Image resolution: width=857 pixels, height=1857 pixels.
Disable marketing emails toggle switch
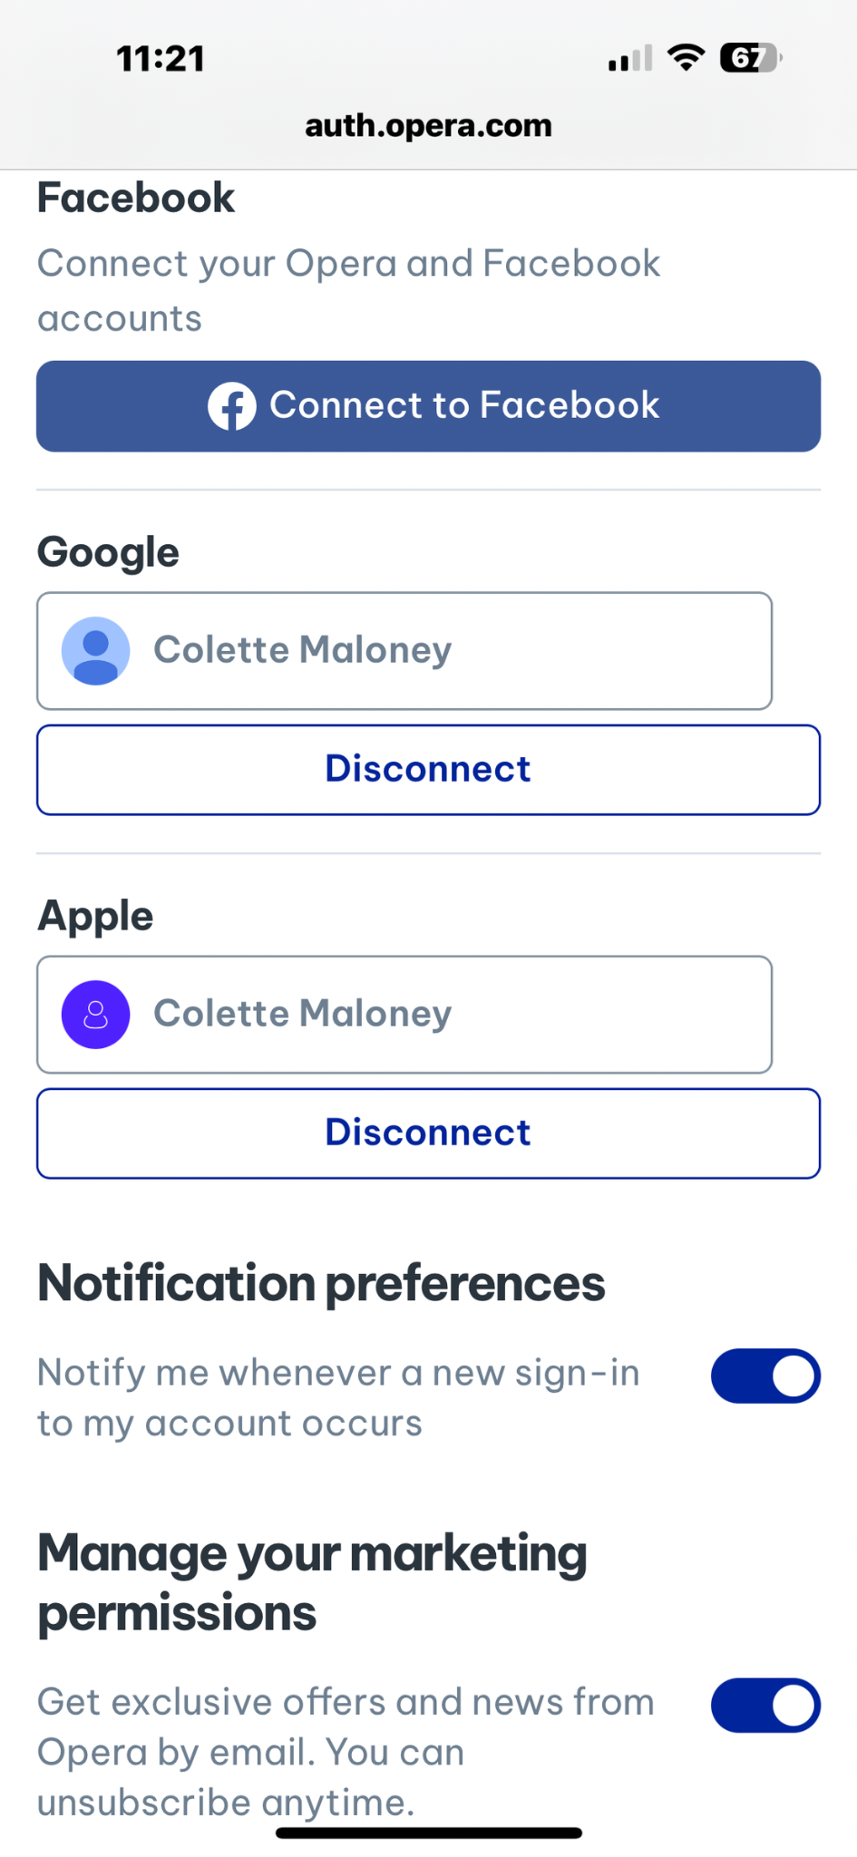pyautogui.click(x=765, y=1705)
